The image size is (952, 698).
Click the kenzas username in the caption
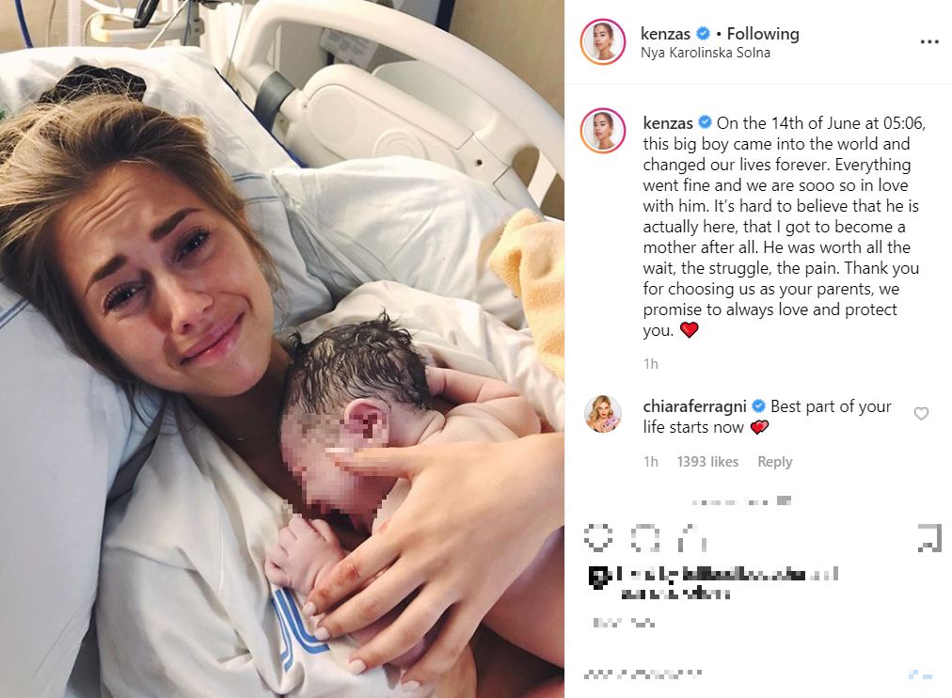pyautogui.click(x=668, y=123)
